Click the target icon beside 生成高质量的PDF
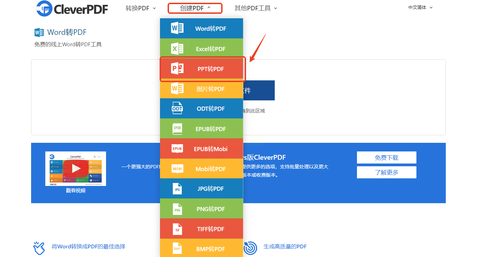 [250, 247]
